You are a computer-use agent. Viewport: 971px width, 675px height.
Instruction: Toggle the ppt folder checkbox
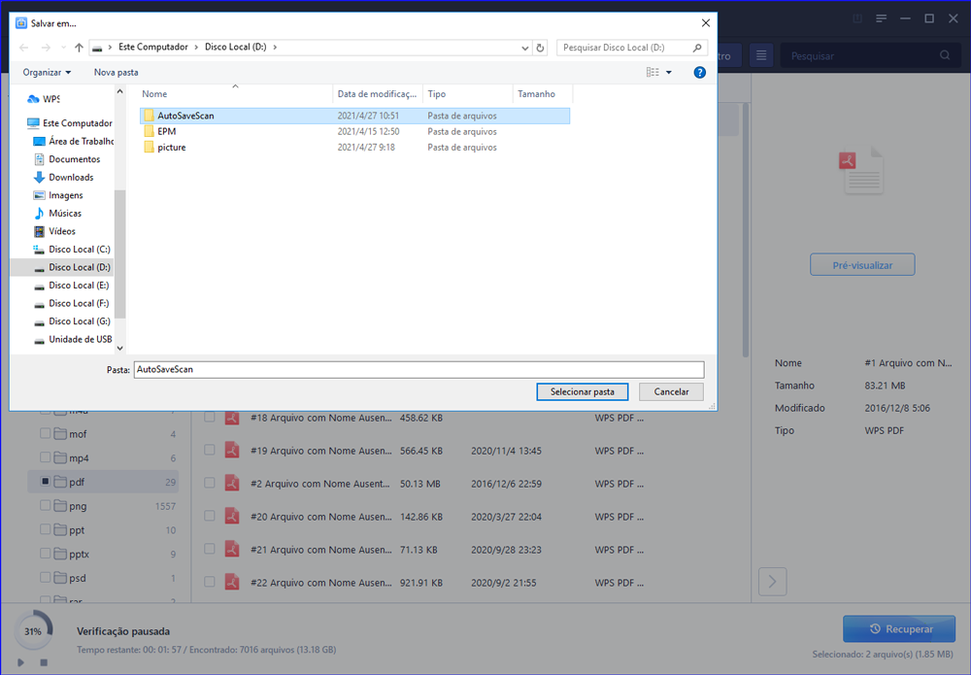(46, 529)
